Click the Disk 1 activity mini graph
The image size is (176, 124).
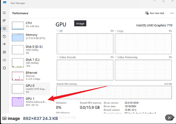coord(18,63)
